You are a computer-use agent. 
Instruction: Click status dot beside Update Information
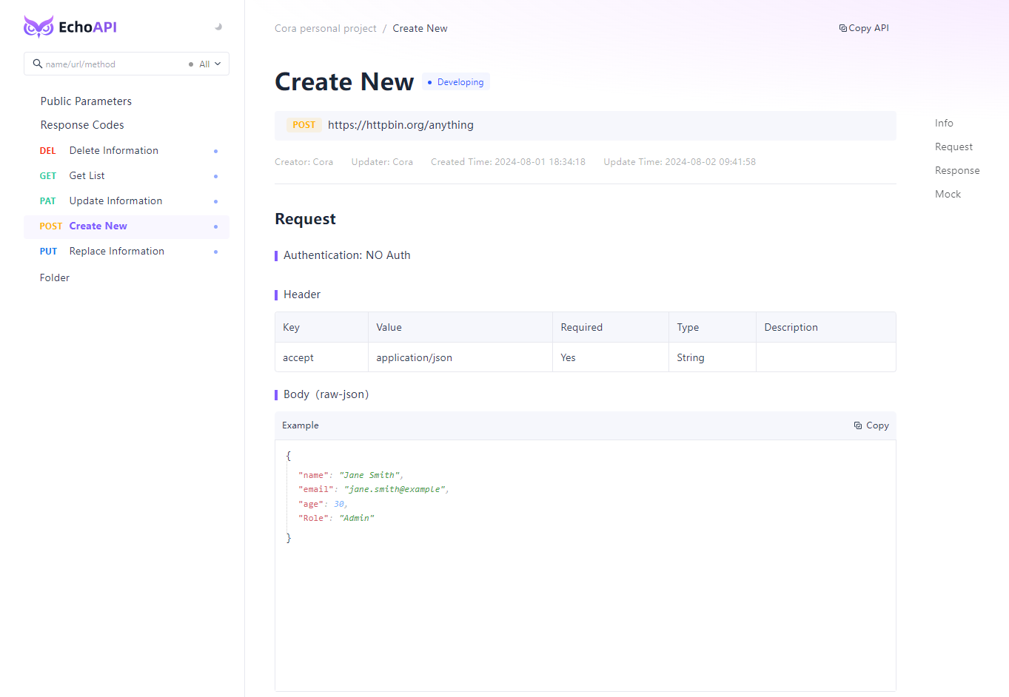pyautogui.click(x=215, y=201)
